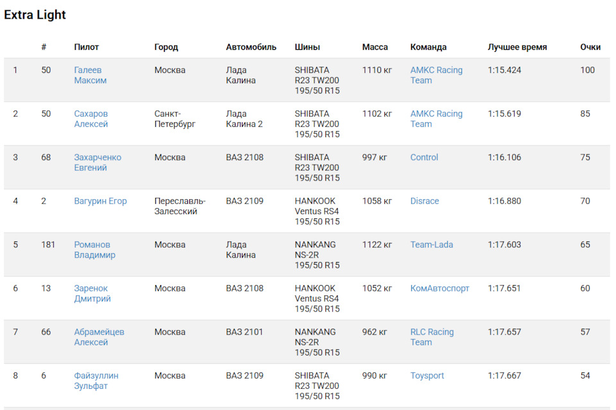The width and height of the screenshot is (616, 410).
Task: Open the Team-Lada team link
Action: click(x=431, y=245)
